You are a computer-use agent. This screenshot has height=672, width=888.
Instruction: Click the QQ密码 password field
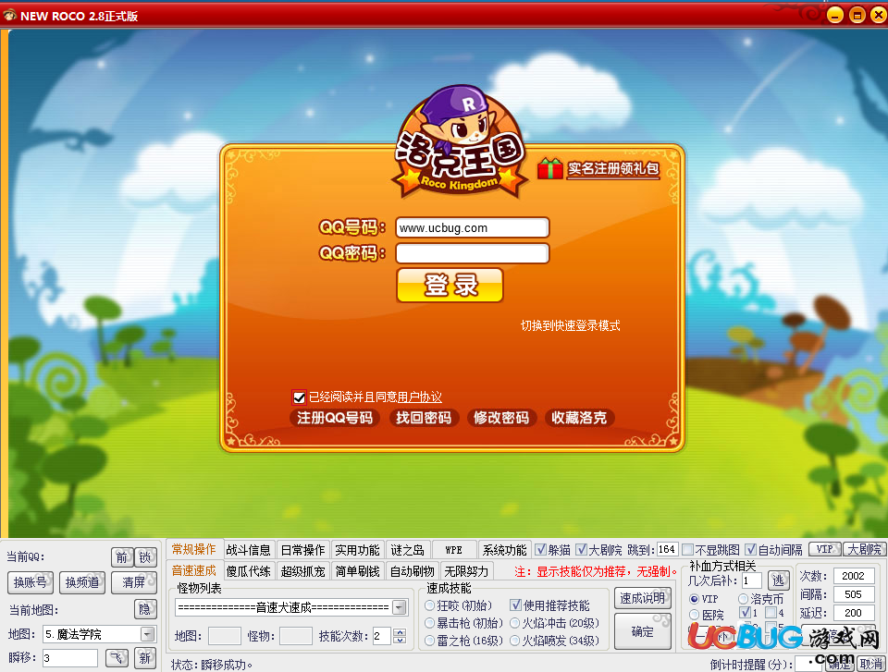pyautogui.click(x=473, y=253)
